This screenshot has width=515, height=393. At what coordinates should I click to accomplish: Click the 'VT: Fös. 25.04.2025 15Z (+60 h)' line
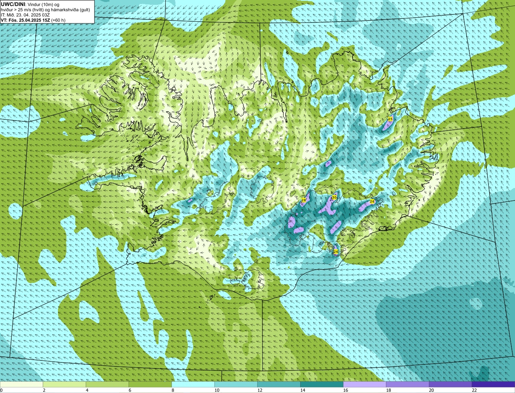tap(33, 20)
